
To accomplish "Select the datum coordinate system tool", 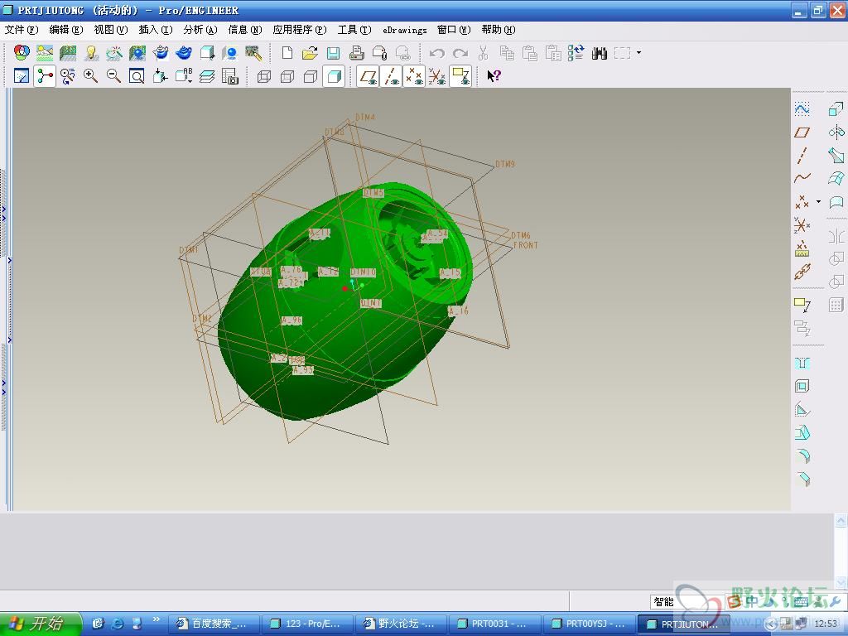I will [x=802, y=224].
